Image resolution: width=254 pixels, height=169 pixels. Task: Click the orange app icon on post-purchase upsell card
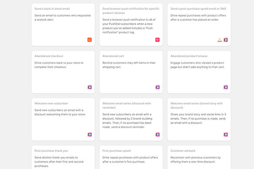click(219, 40)
